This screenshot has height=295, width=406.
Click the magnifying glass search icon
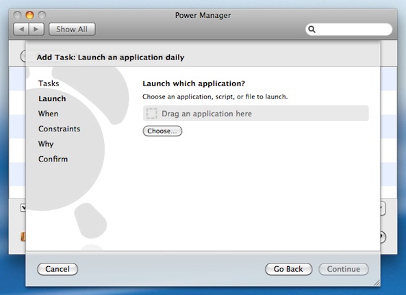312,29
